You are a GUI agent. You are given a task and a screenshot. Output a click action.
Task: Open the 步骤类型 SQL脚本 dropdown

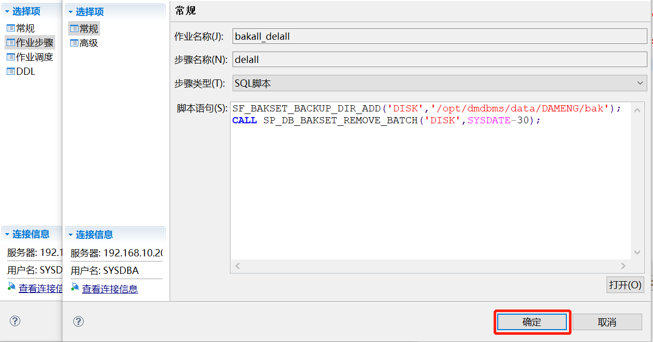click(x=439, y=83)
